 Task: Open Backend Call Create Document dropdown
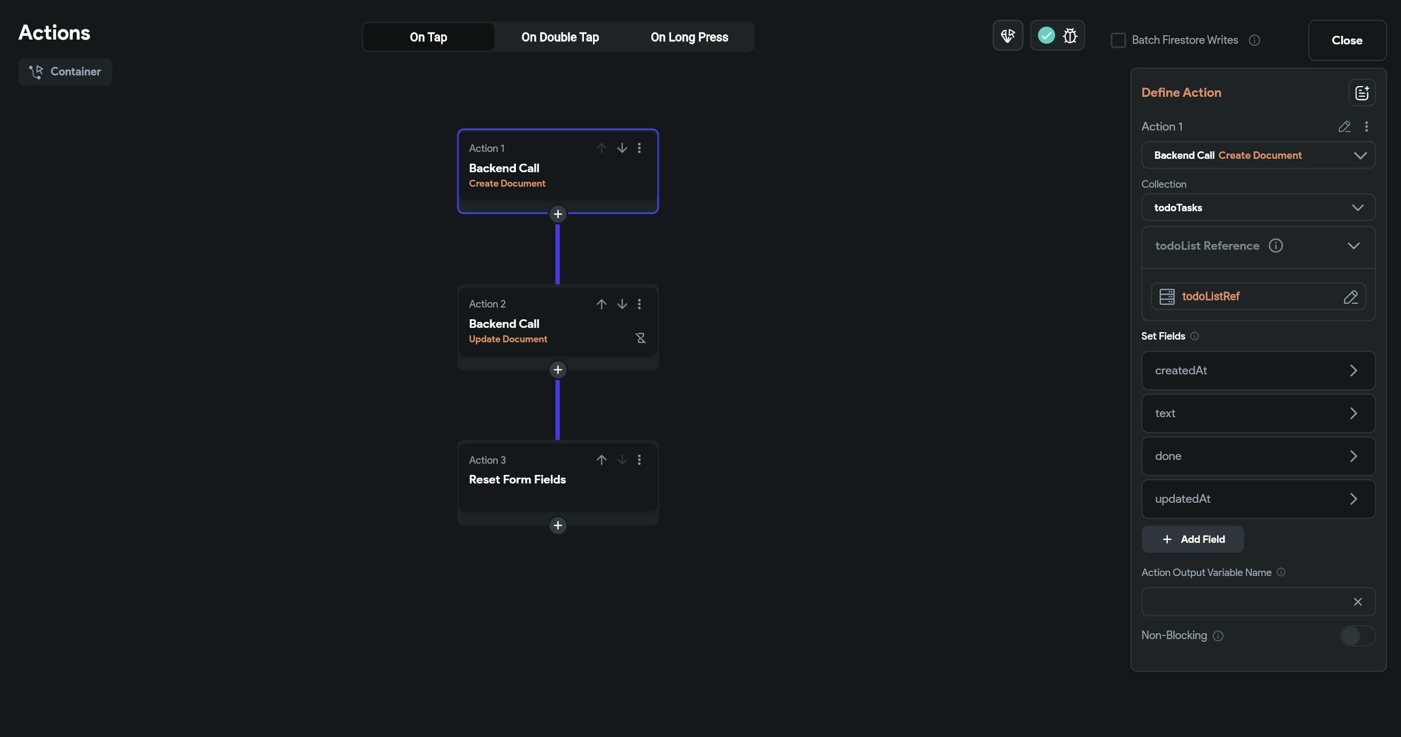point(1257,156)
